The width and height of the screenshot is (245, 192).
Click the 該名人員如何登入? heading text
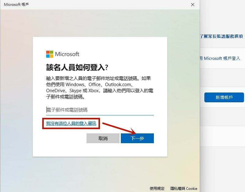pos(77,67)
